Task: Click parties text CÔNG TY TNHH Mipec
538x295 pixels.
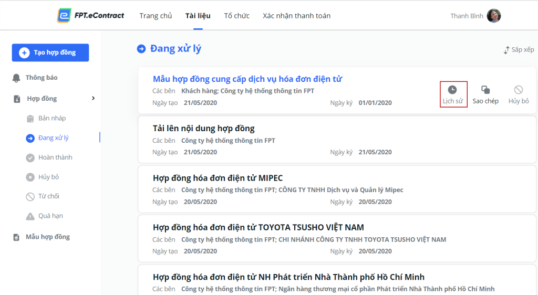Action: click(x=340, y=190)
